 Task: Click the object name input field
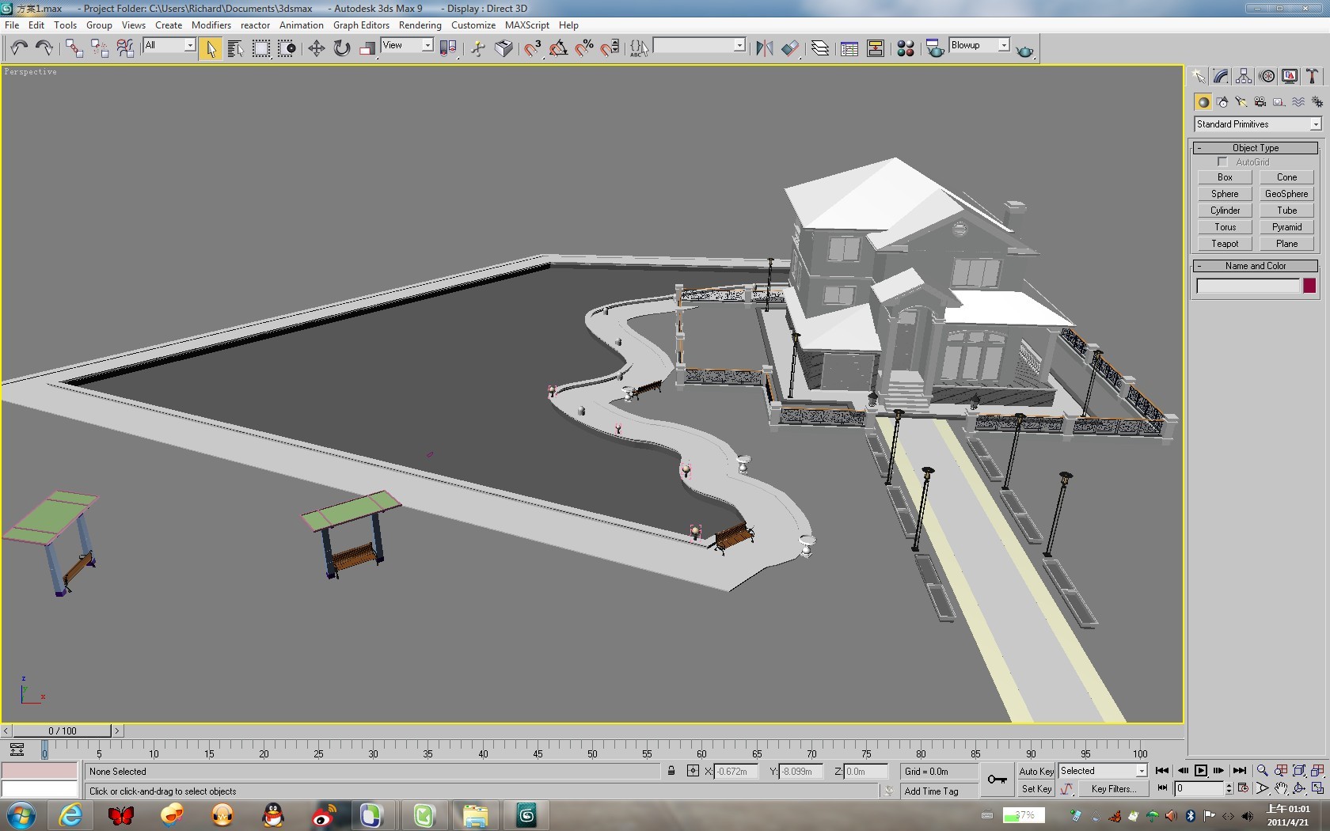point(1248,286)
